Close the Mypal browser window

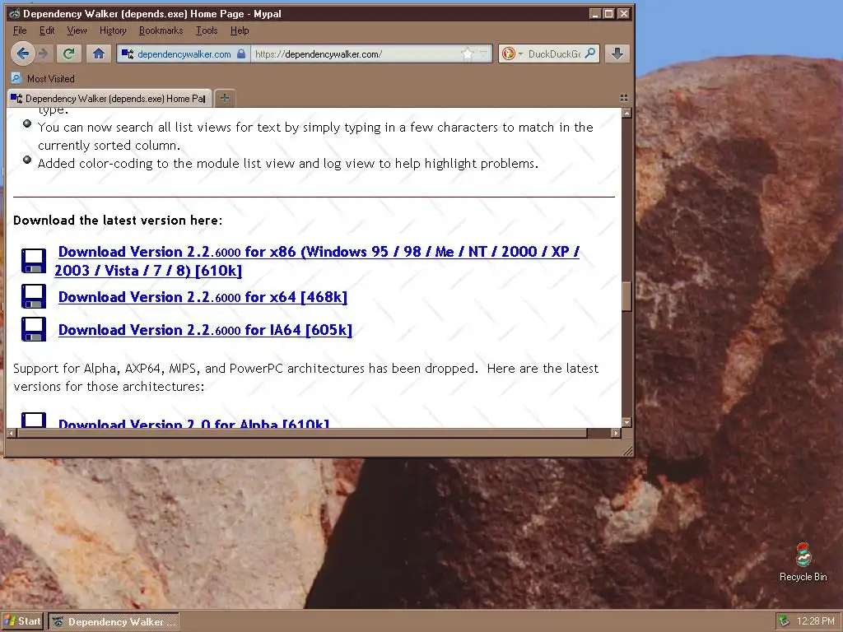pyautogui.click(x=623, y=13)
